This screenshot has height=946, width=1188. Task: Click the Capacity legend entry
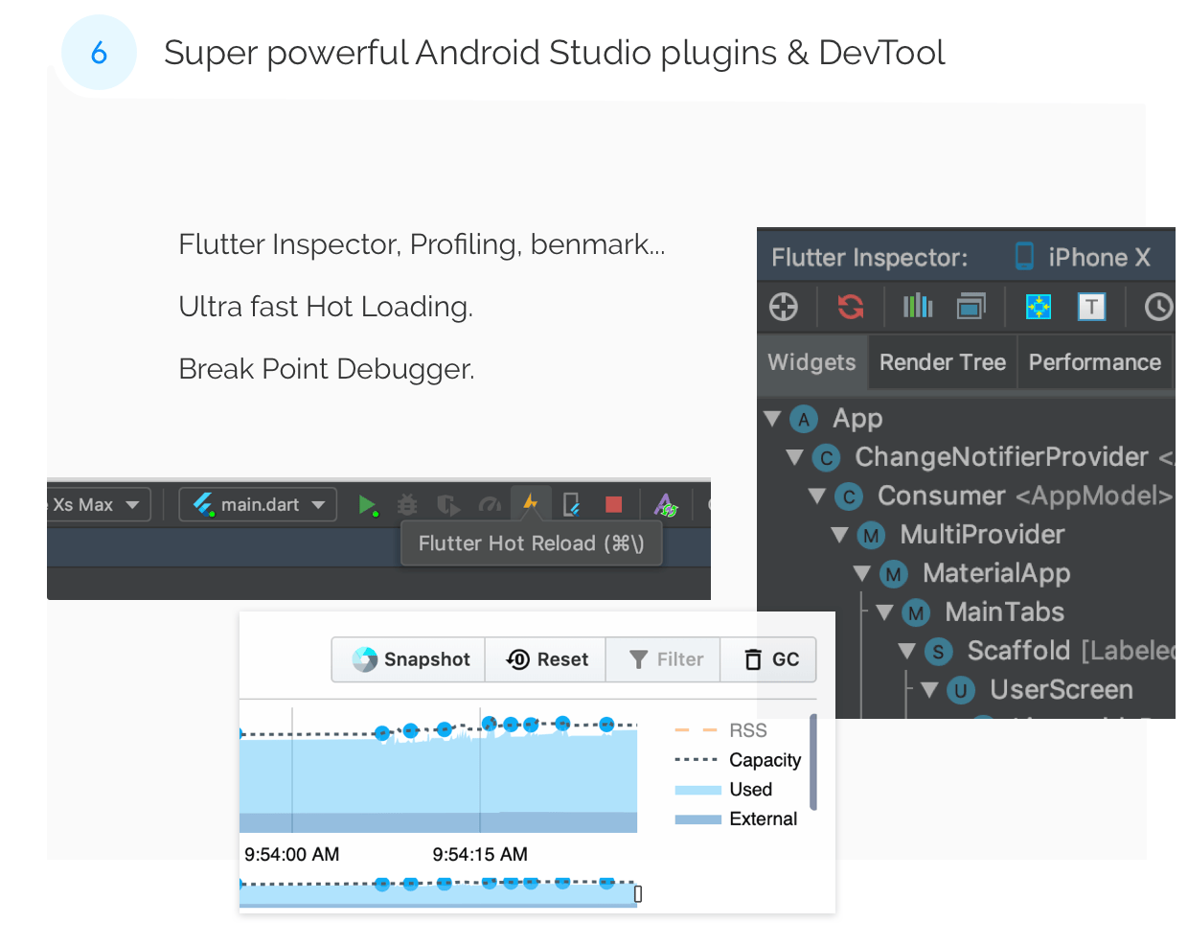(x=738, y=760)
